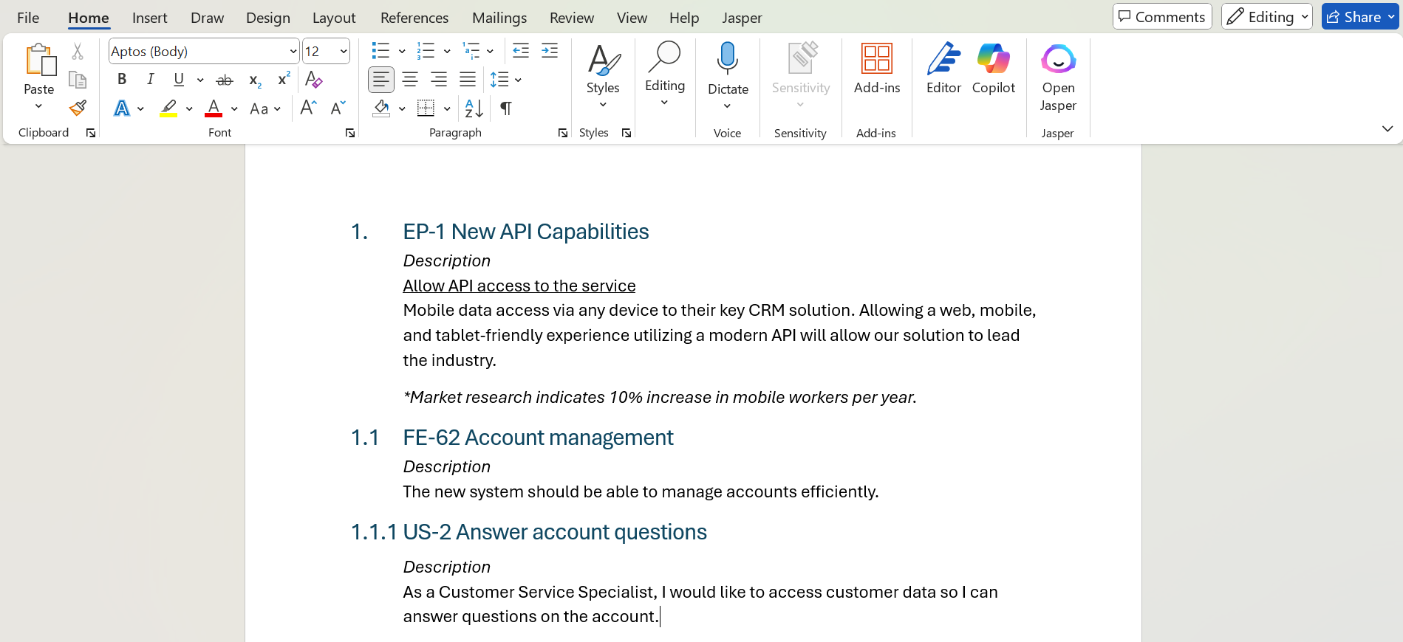Click the Share button
The image size is (1403, 642).
coord(1359,17)
